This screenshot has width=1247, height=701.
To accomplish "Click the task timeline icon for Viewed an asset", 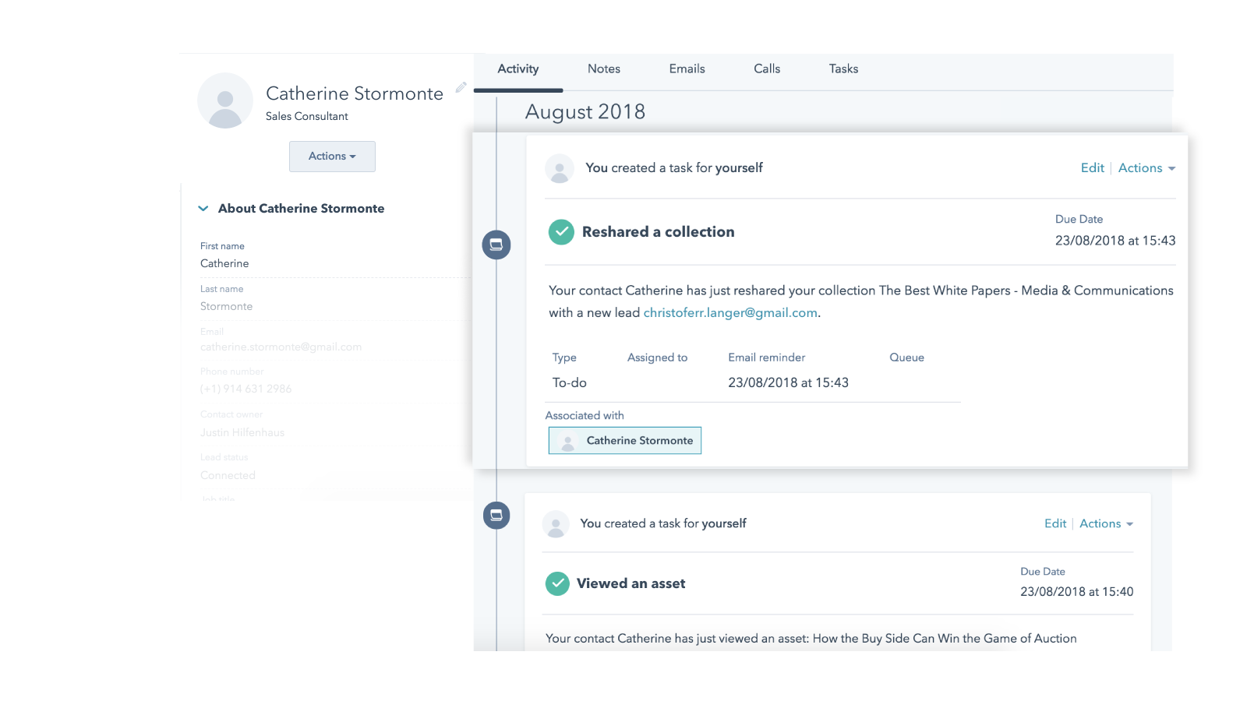I will point(496,516).
